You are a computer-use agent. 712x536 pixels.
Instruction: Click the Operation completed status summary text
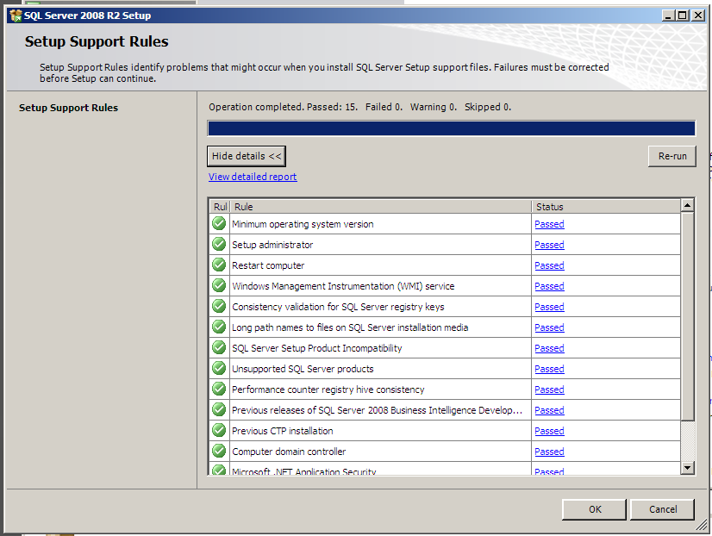tap(359, 107)
